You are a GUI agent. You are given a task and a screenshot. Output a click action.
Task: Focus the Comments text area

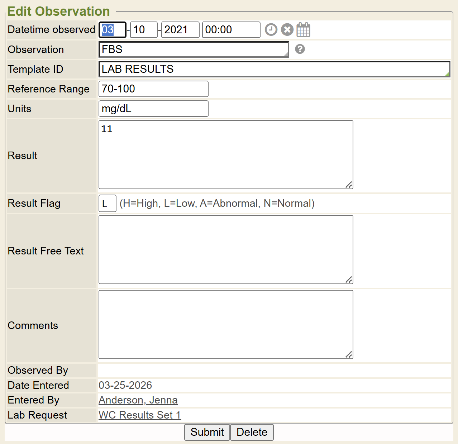point(226,324)
